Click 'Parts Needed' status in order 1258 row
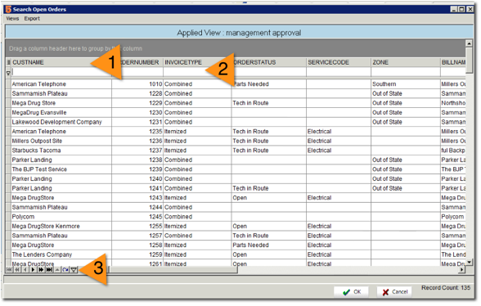 [268, 245]
